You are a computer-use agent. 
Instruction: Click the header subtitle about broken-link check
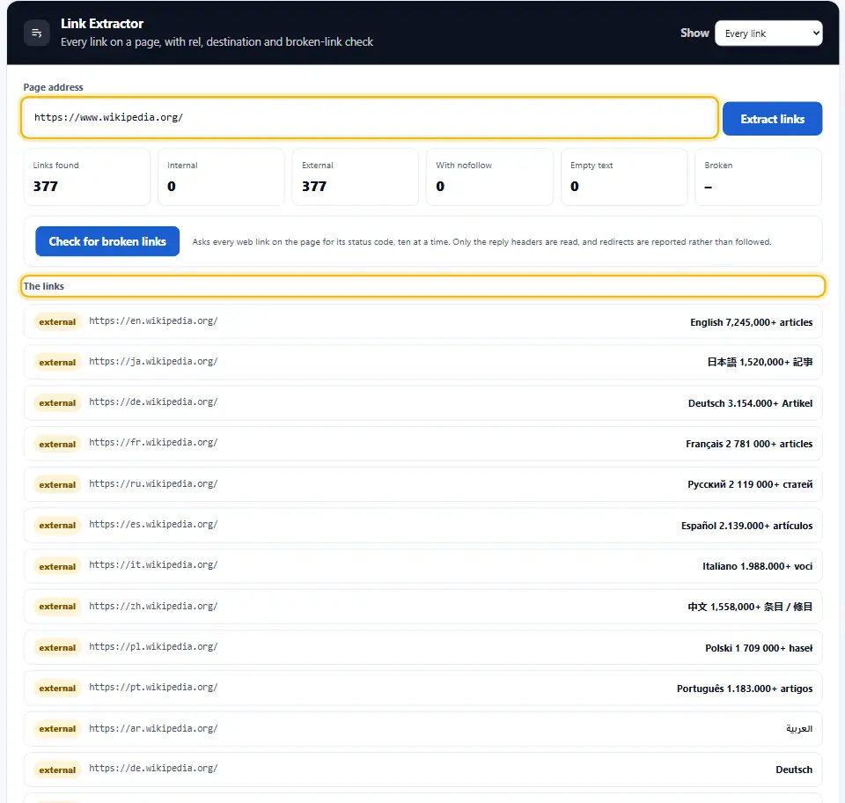[217, 42]
